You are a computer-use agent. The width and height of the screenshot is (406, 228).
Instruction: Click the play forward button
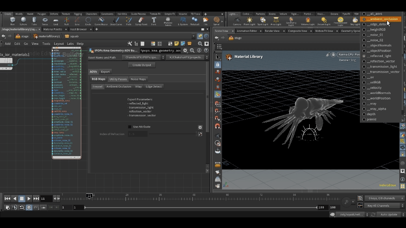coord(29,199)
